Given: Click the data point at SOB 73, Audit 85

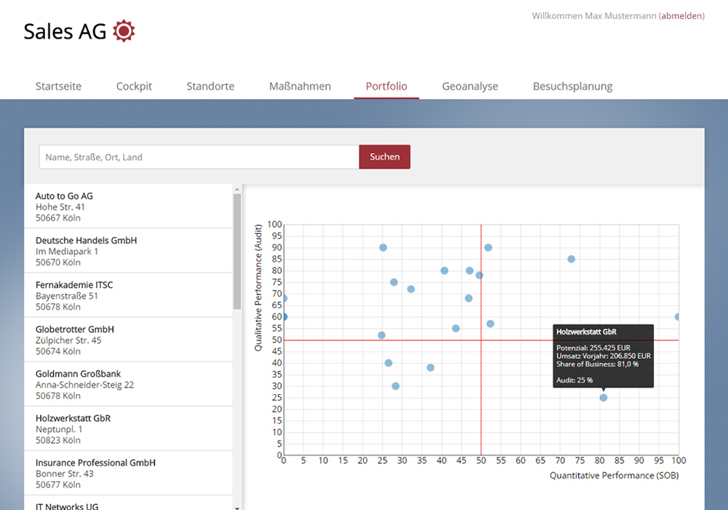Looking at the screenshot, I should tap(571, 259).
